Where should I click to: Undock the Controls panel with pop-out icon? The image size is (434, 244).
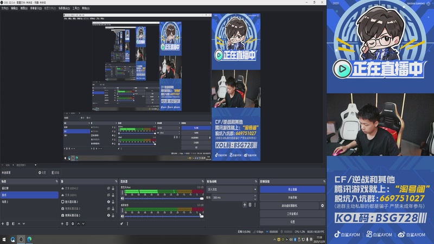coord(324,182)
